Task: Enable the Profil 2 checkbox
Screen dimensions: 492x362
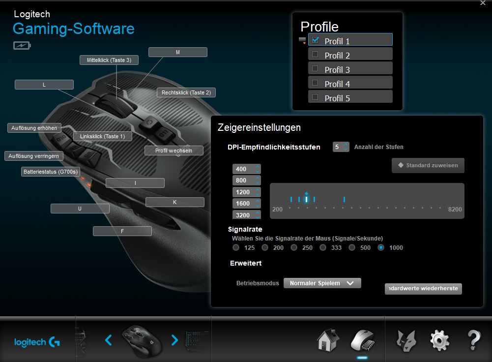Action: [x=315, y=54]
